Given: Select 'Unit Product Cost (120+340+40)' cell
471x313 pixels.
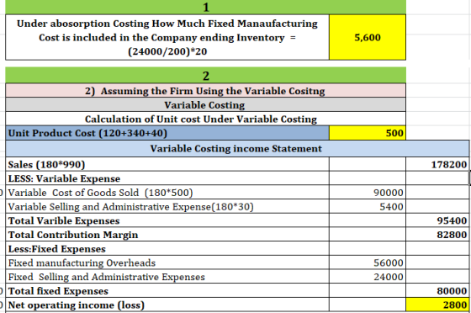Looking at the screenshot, I should [x=167, y=133].
